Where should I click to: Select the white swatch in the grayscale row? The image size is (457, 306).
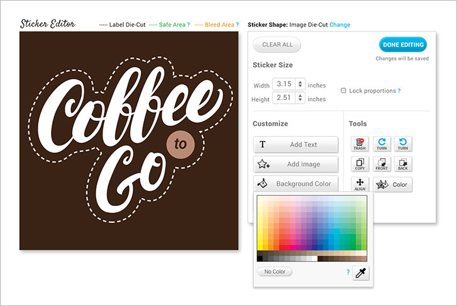314,259
